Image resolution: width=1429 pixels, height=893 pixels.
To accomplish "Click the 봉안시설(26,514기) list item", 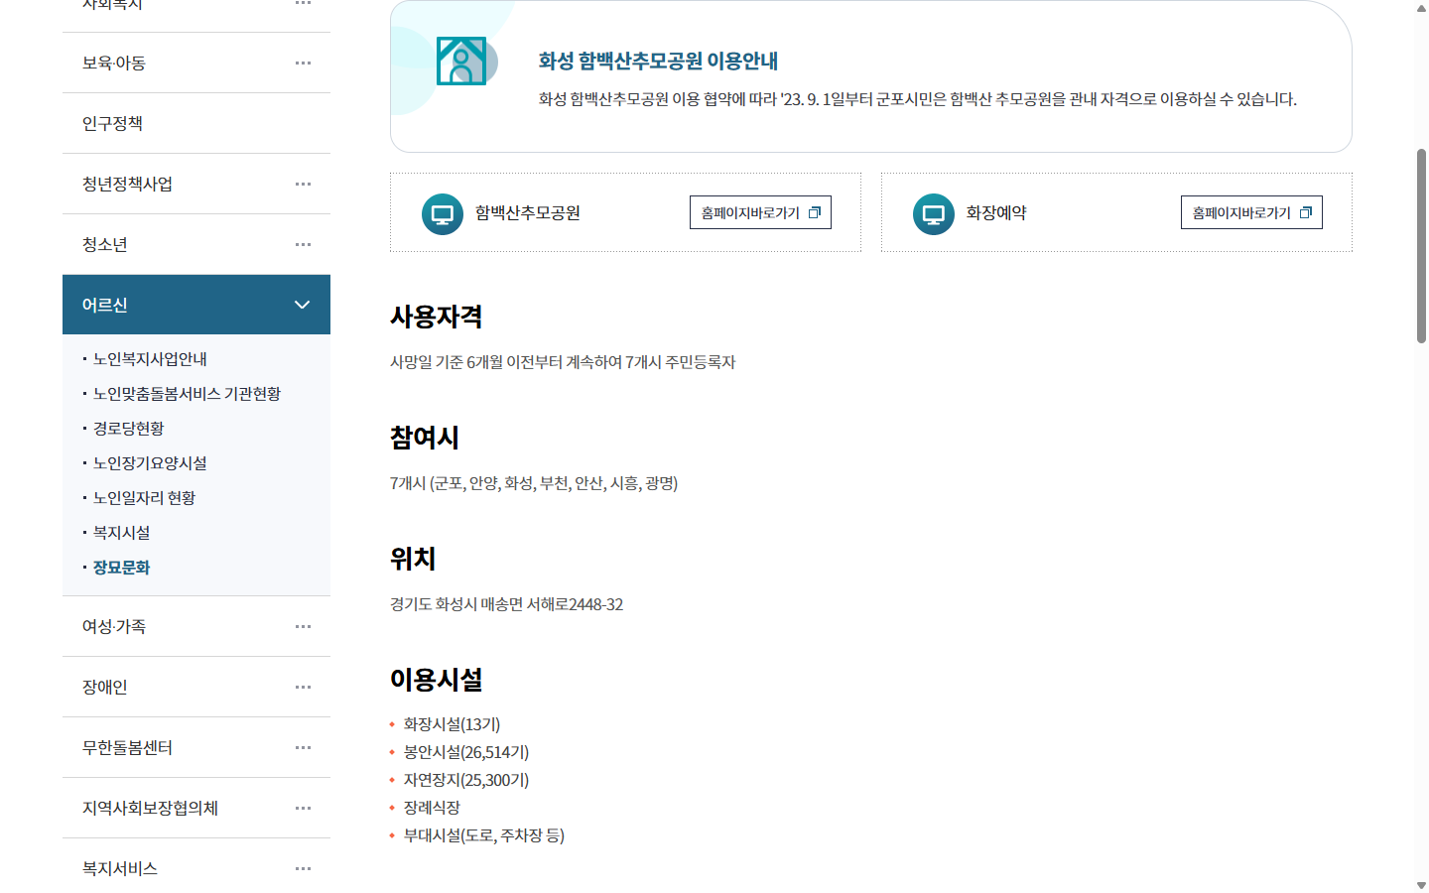I will coord(466,752).
